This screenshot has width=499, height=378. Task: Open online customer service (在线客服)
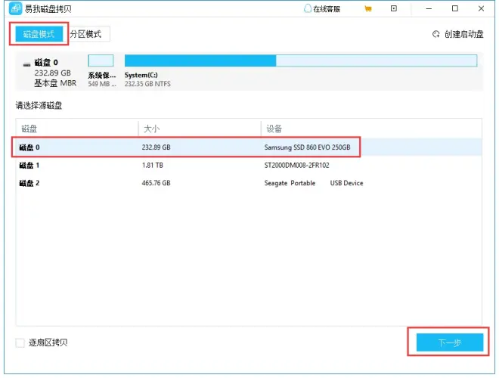(322, 9)
